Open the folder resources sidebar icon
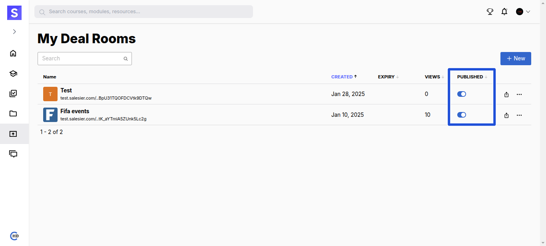The width and height of the screenshot is (546, 246). click(x=13, y=114)
